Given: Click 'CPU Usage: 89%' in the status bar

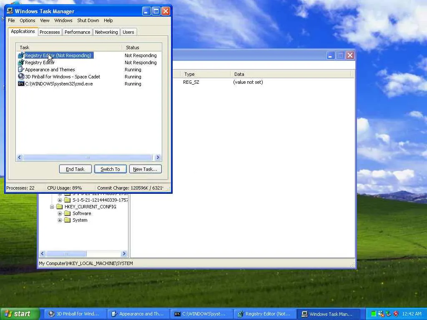Looking at the screenshot, I should coord(65,188).
